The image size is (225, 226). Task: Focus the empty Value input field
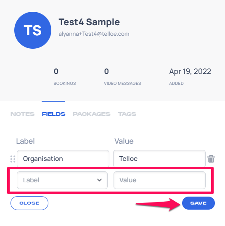coord(159,180)
